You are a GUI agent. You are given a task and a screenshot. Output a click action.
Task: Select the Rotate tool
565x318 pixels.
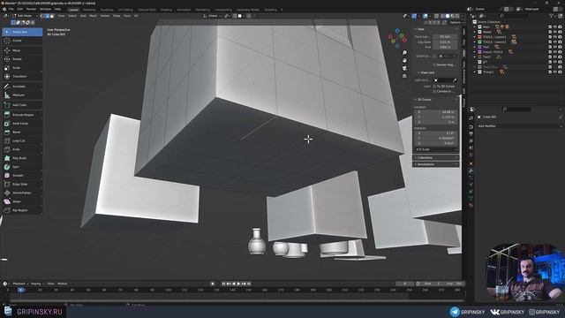[22, 59]
